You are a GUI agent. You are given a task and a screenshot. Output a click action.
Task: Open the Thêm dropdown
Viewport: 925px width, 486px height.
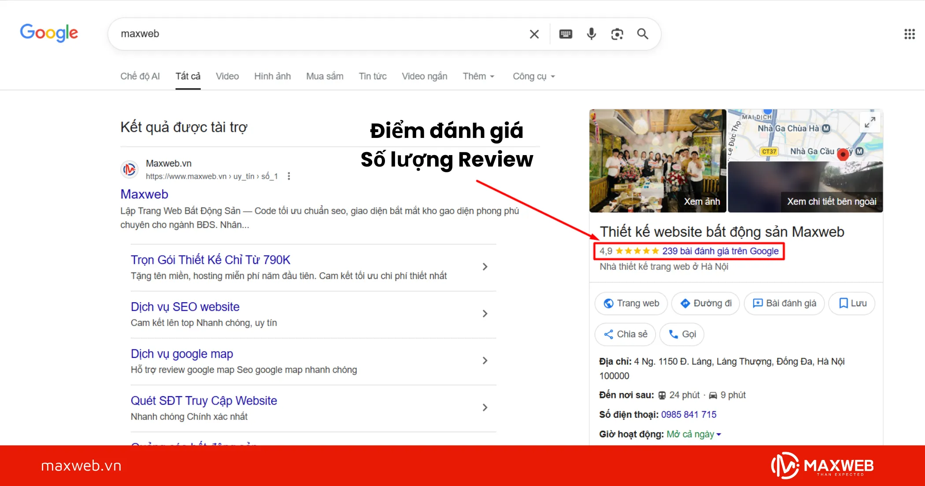(478, 76)
